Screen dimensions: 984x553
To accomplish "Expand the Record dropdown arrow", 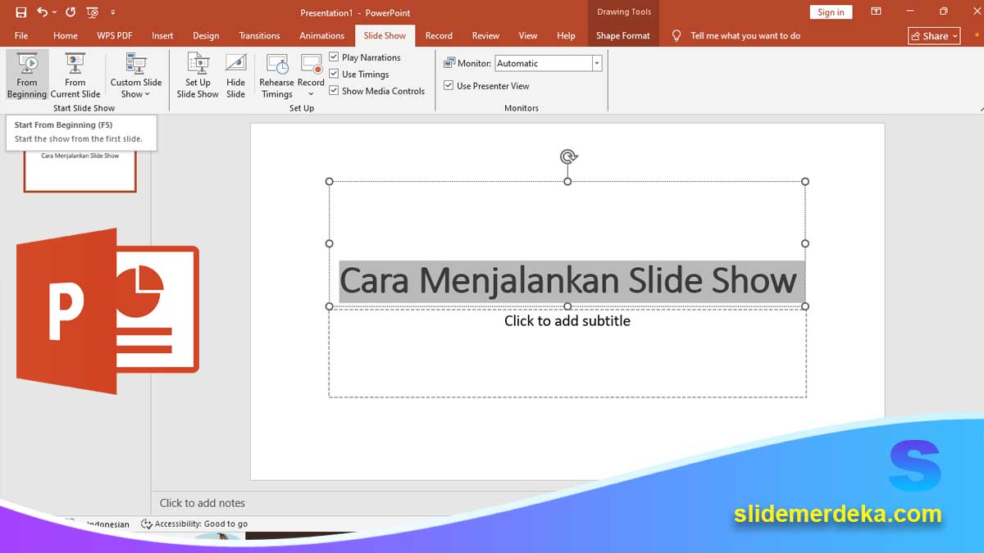I will coord(312,93).
